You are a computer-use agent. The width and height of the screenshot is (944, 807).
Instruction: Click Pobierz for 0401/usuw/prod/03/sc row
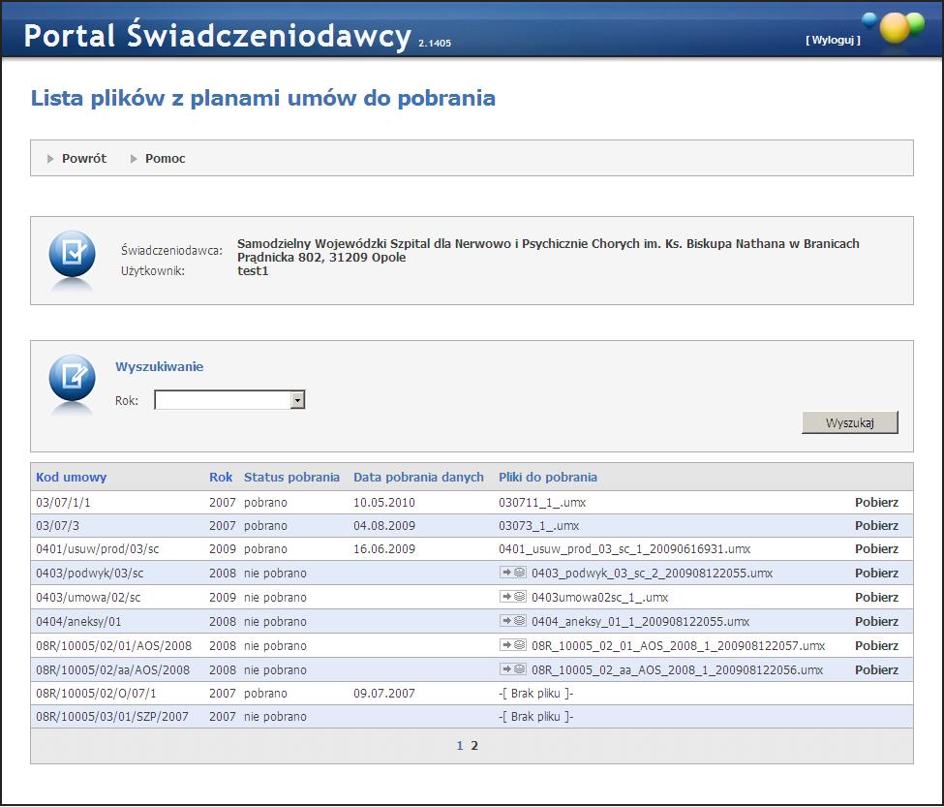pyautogui.click(x=876, y=549)
